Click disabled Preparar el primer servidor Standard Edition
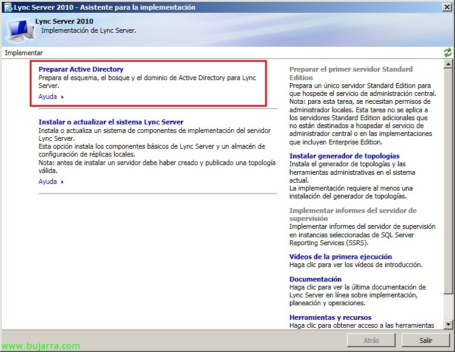Image resolution: width=455 pixels, height=352 pixels. [x=351, y=73]
